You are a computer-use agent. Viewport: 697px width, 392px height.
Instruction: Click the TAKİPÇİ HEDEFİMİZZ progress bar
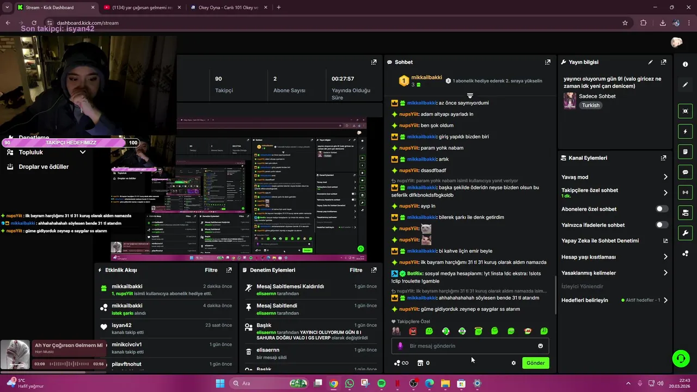click(x=71, y=143)
